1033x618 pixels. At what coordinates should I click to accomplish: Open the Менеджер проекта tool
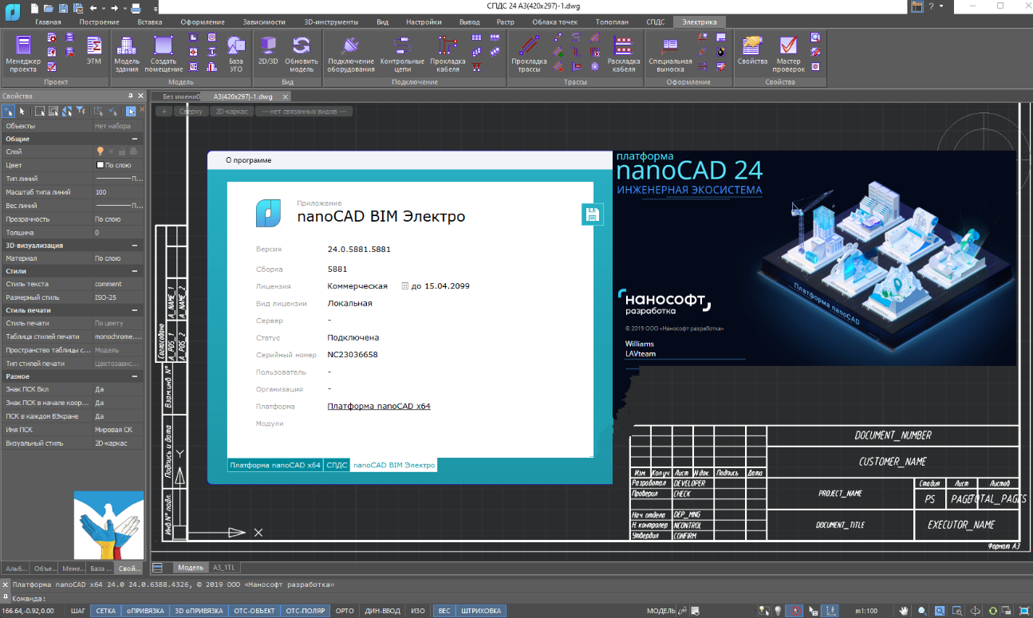coord(23,53)
